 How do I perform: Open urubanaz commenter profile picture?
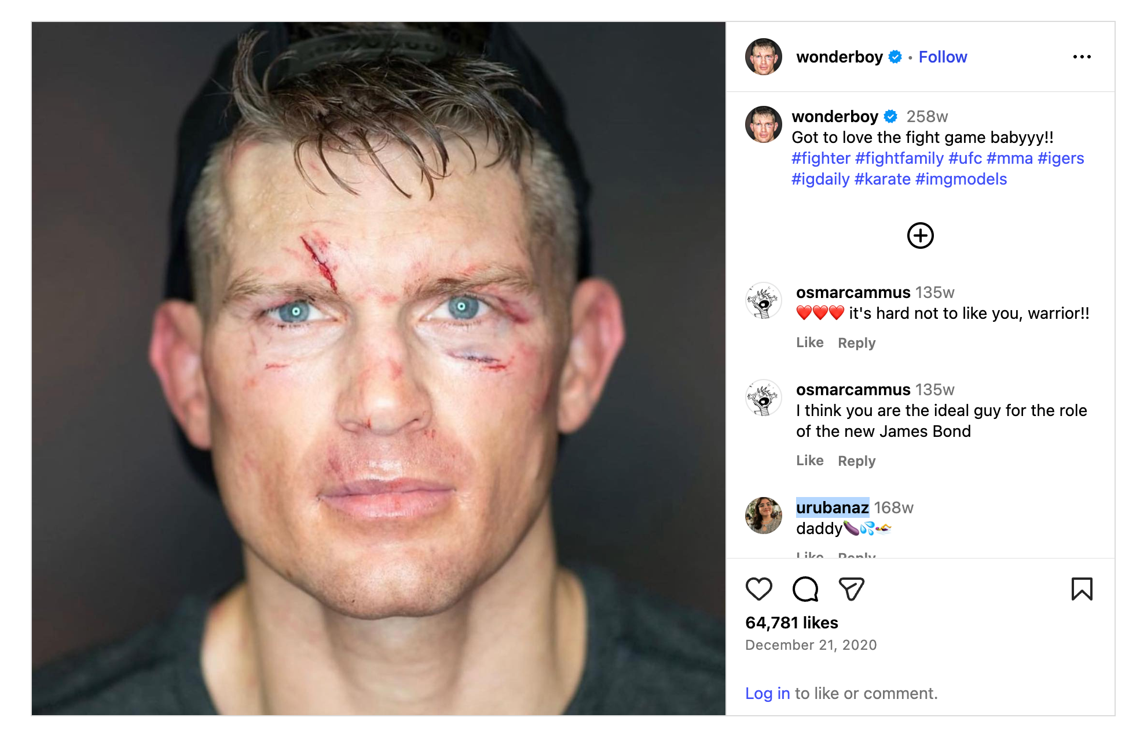pos(763,515)
